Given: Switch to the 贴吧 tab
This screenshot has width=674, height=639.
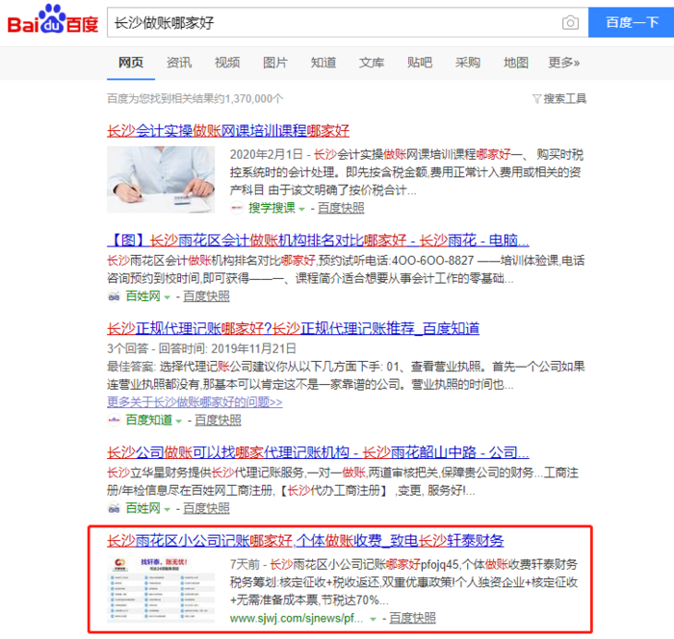Looking at the screenshot, I should [420, 63].
